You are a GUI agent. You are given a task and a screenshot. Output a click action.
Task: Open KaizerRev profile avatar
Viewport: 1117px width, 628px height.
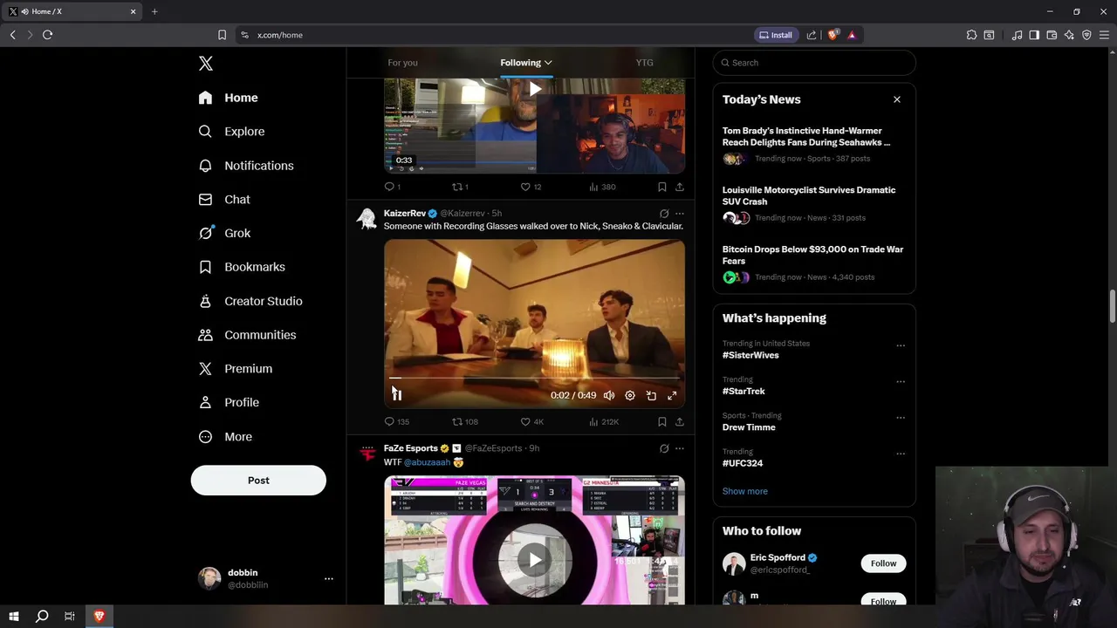pyautogui.click(x=367, y=219)
